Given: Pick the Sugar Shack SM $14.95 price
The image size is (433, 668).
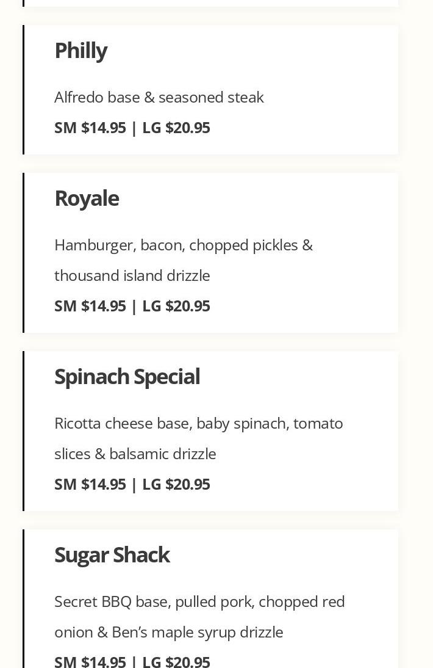Looking at the screenshot, I should (x=90, y=661).
